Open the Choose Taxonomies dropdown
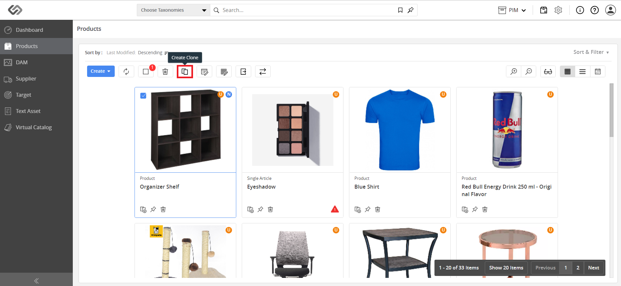621x286 pixels. tap(174, 10)
